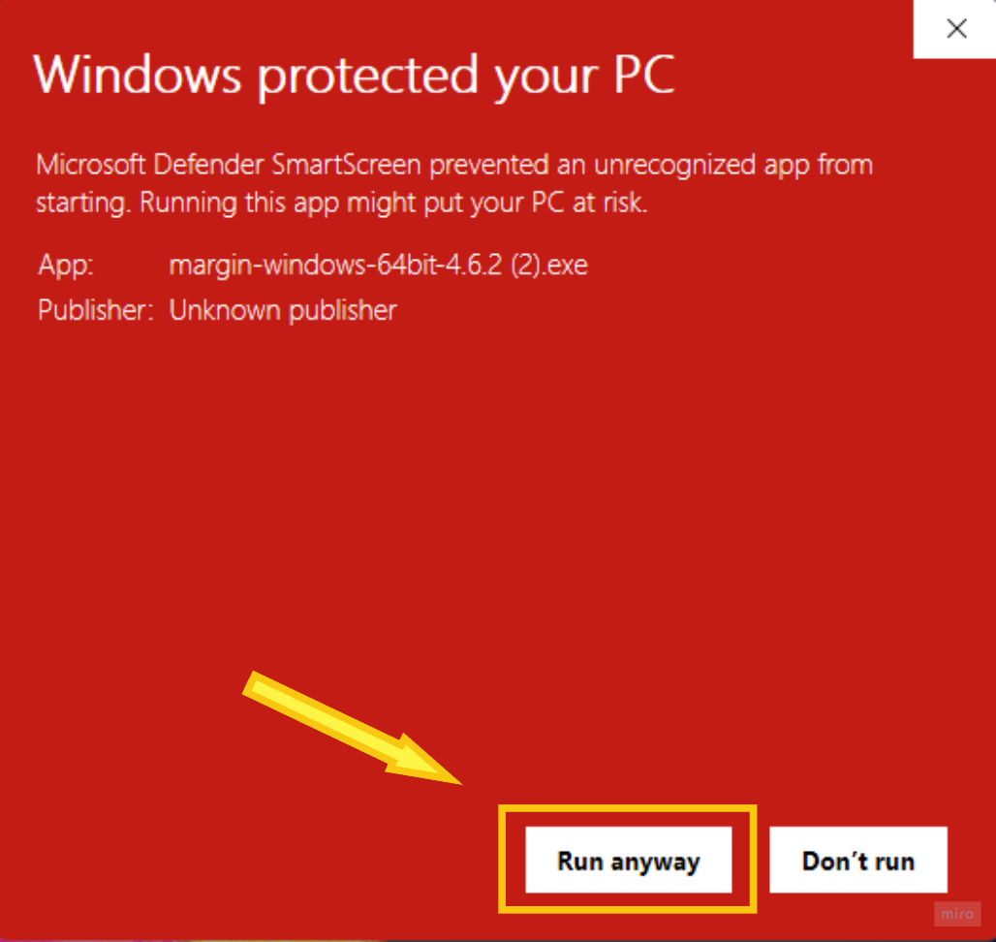Image resolution: width=996 pixels, height=942 pixels.
Task: Click the Run anyway button
Action: click(628, 860)
